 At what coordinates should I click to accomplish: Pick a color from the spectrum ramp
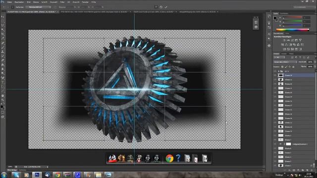[293, 30]
